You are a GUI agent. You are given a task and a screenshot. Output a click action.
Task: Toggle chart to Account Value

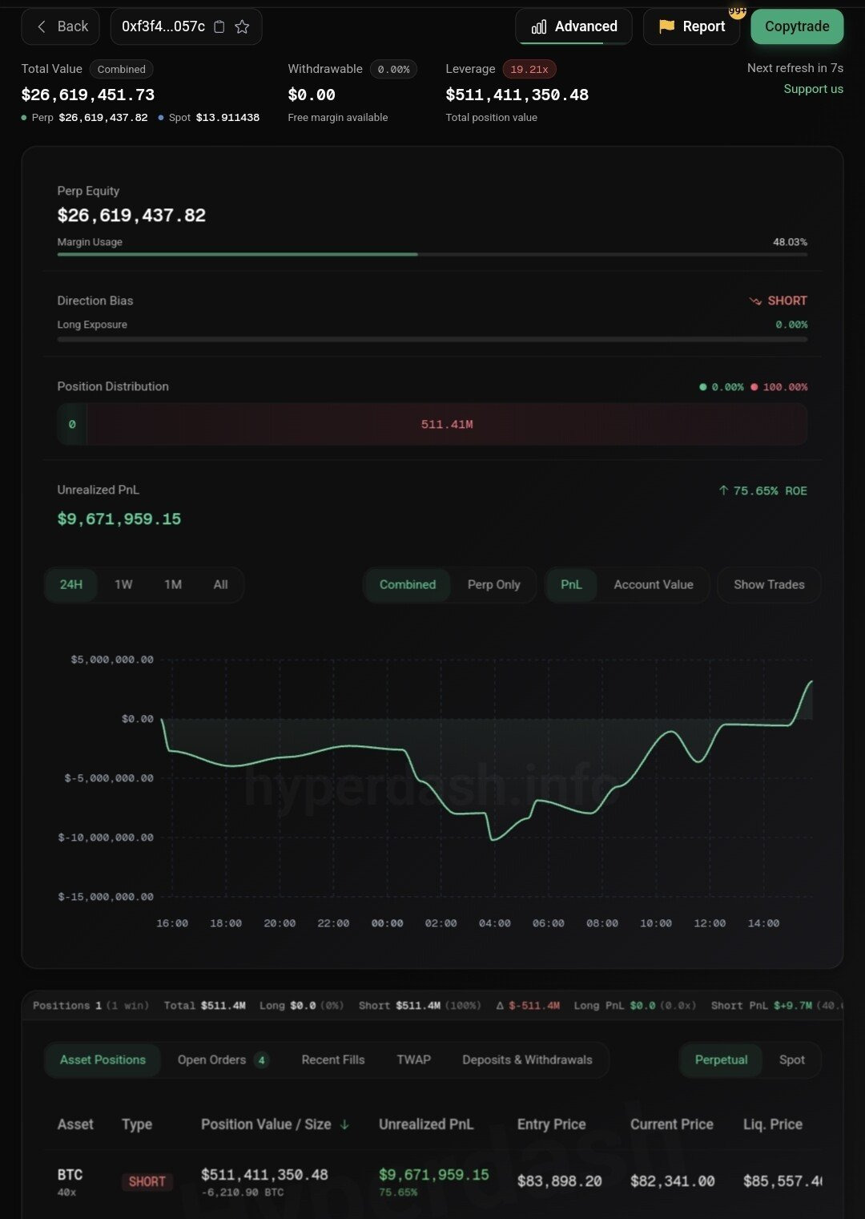[x=653, y=584]
